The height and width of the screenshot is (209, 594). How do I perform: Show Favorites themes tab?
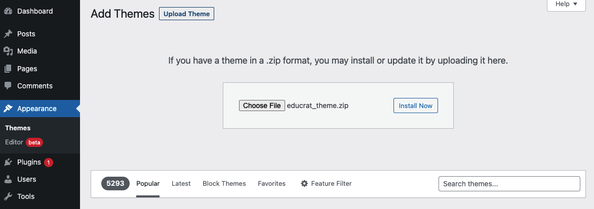271,184
